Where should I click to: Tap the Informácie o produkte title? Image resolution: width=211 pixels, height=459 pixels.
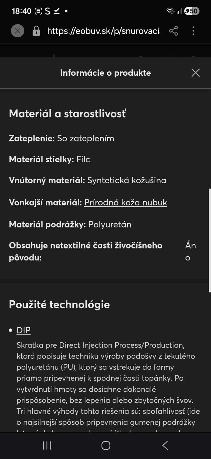click(x=105, y=73)
